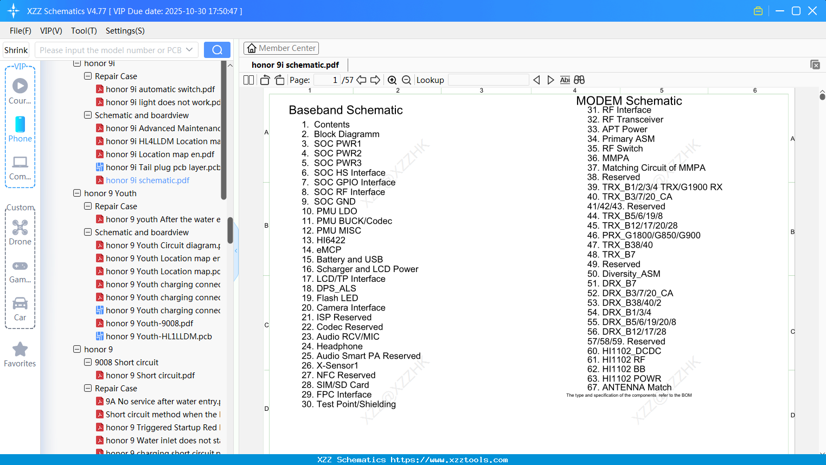Collapse Schematic and boardview under honor 9 Youth

[88, 232]
